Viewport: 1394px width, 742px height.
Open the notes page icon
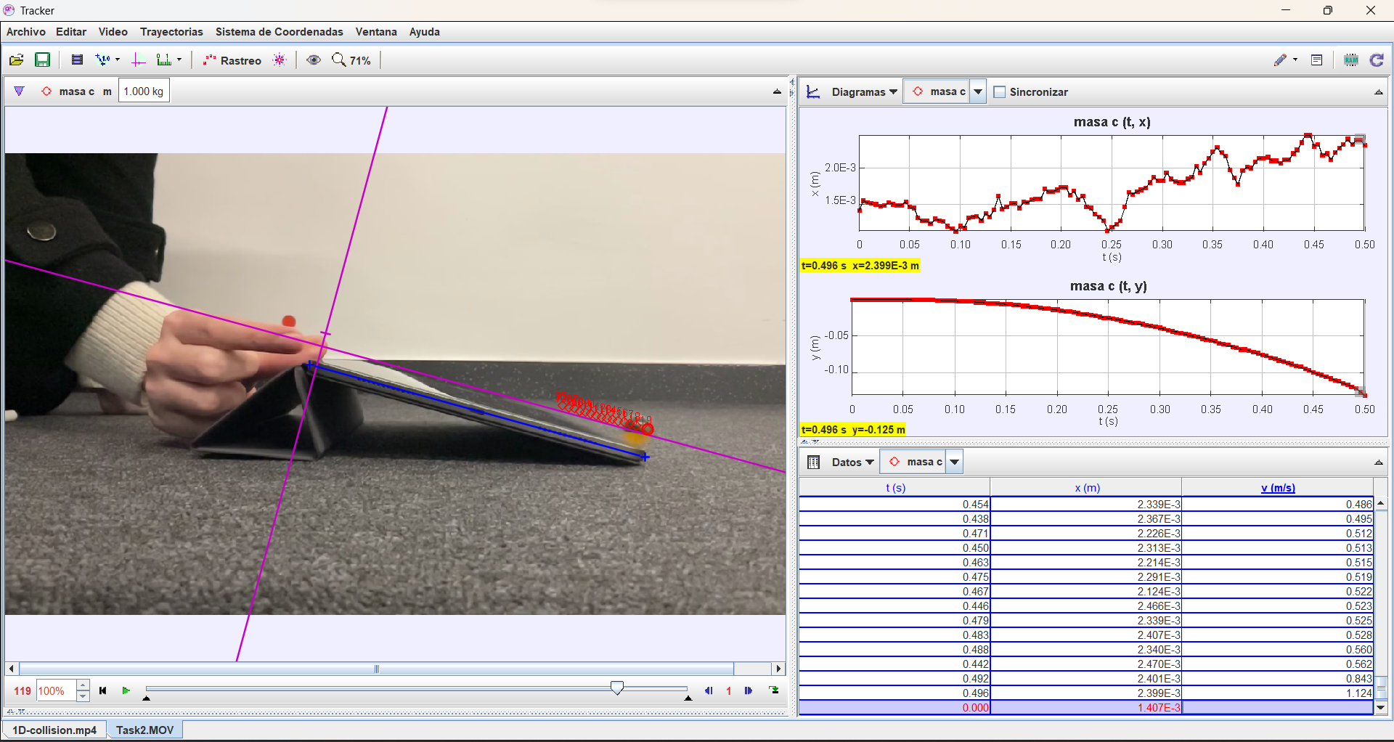coord(1317,60)
